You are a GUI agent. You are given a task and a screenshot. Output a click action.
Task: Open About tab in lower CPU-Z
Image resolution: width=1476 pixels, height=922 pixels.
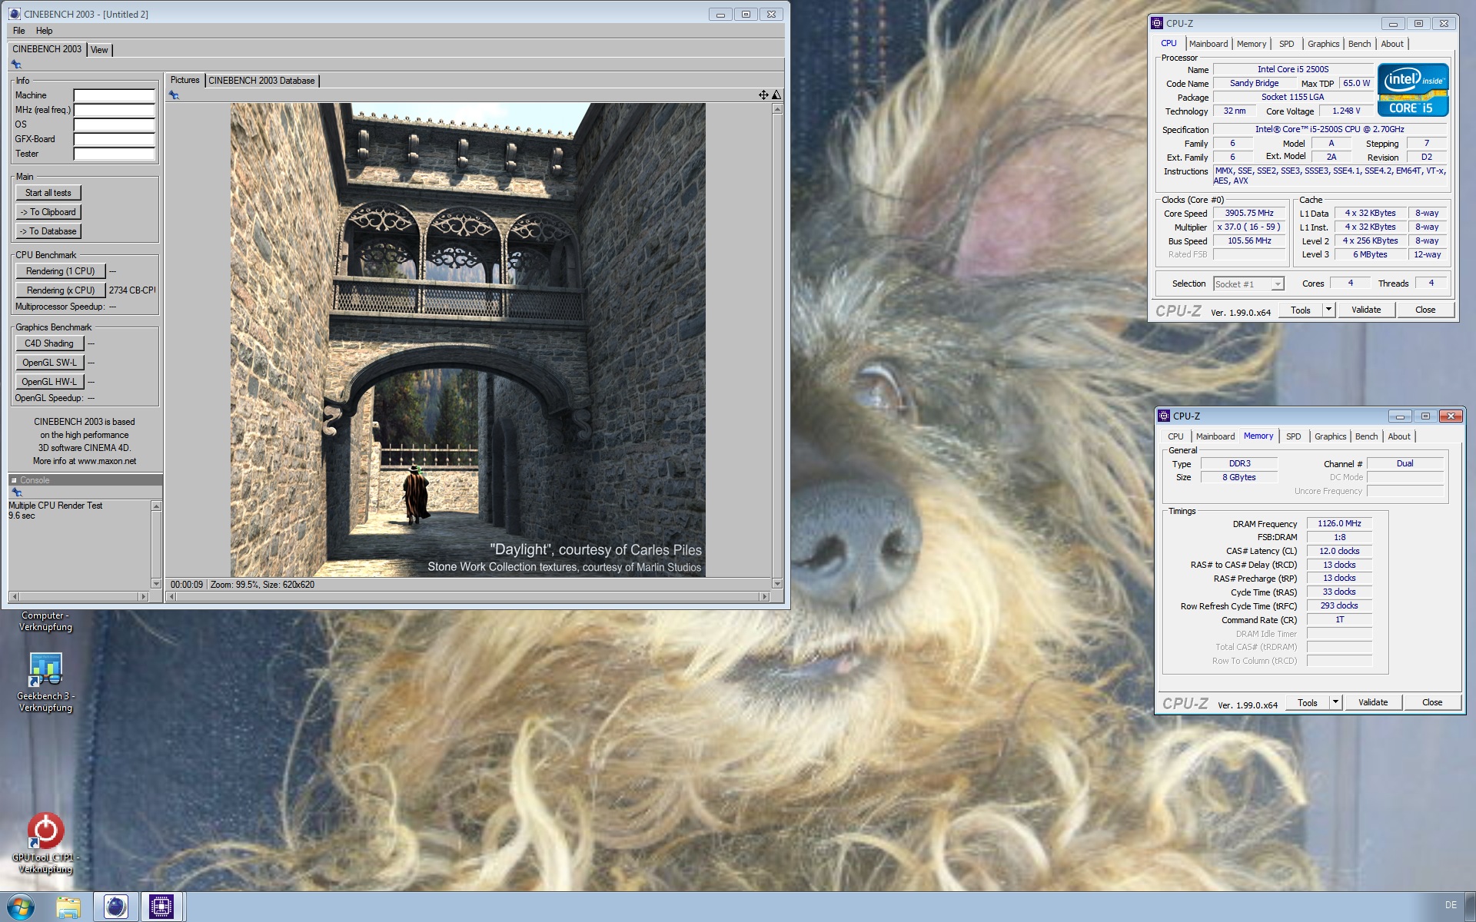(x=1399, y=436)
